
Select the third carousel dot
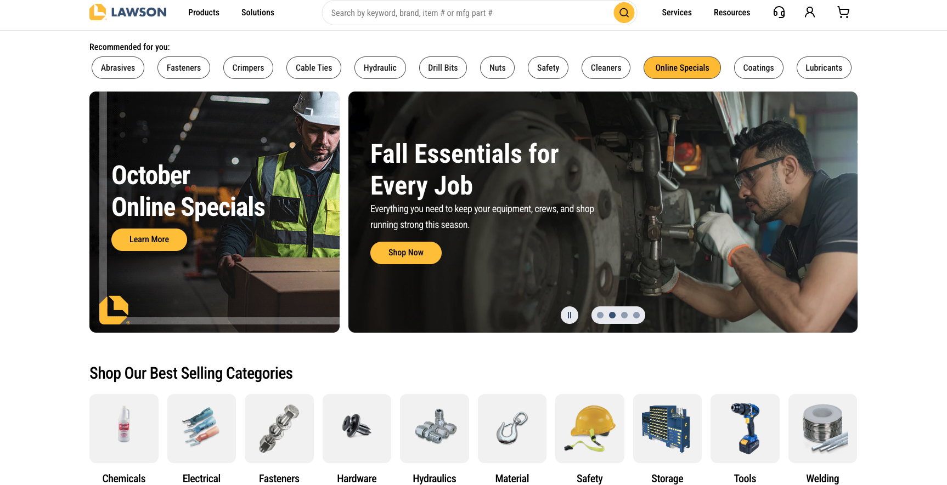[x=624, y=315]
